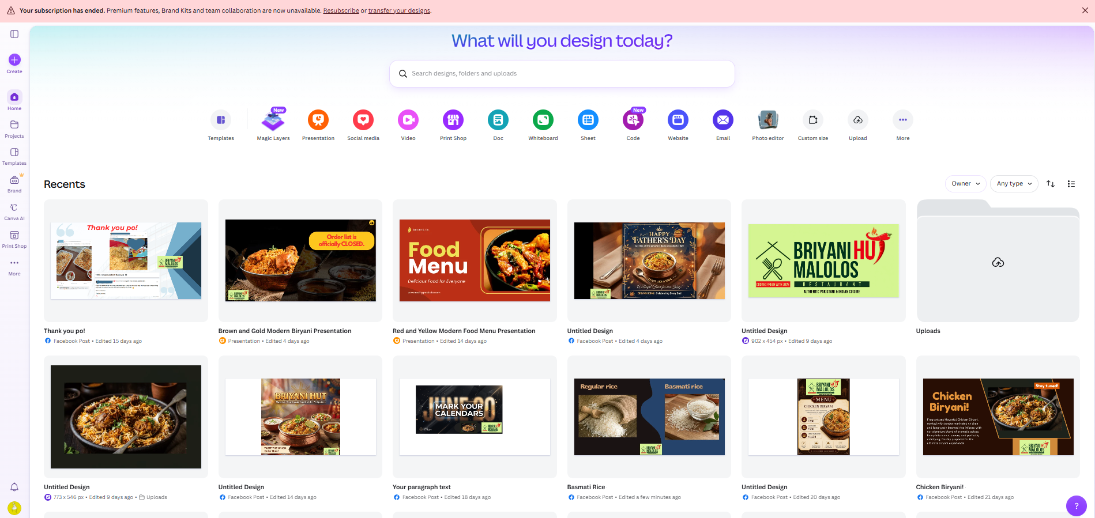This screenshot has width=1095, height=518.
Task: Open Print Shop in sidebar
Action: (x=14, y=239)
